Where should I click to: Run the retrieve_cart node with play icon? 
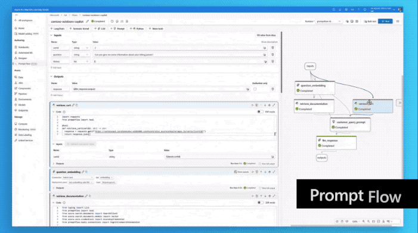252,105
